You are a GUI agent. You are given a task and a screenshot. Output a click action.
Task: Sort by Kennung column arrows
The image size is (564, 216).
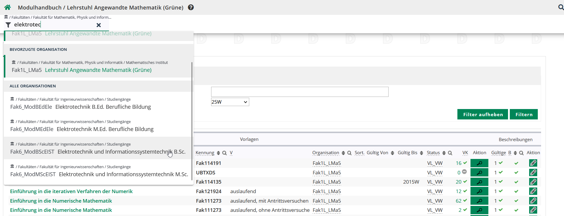pyautogui.click(x=218, y=153)
